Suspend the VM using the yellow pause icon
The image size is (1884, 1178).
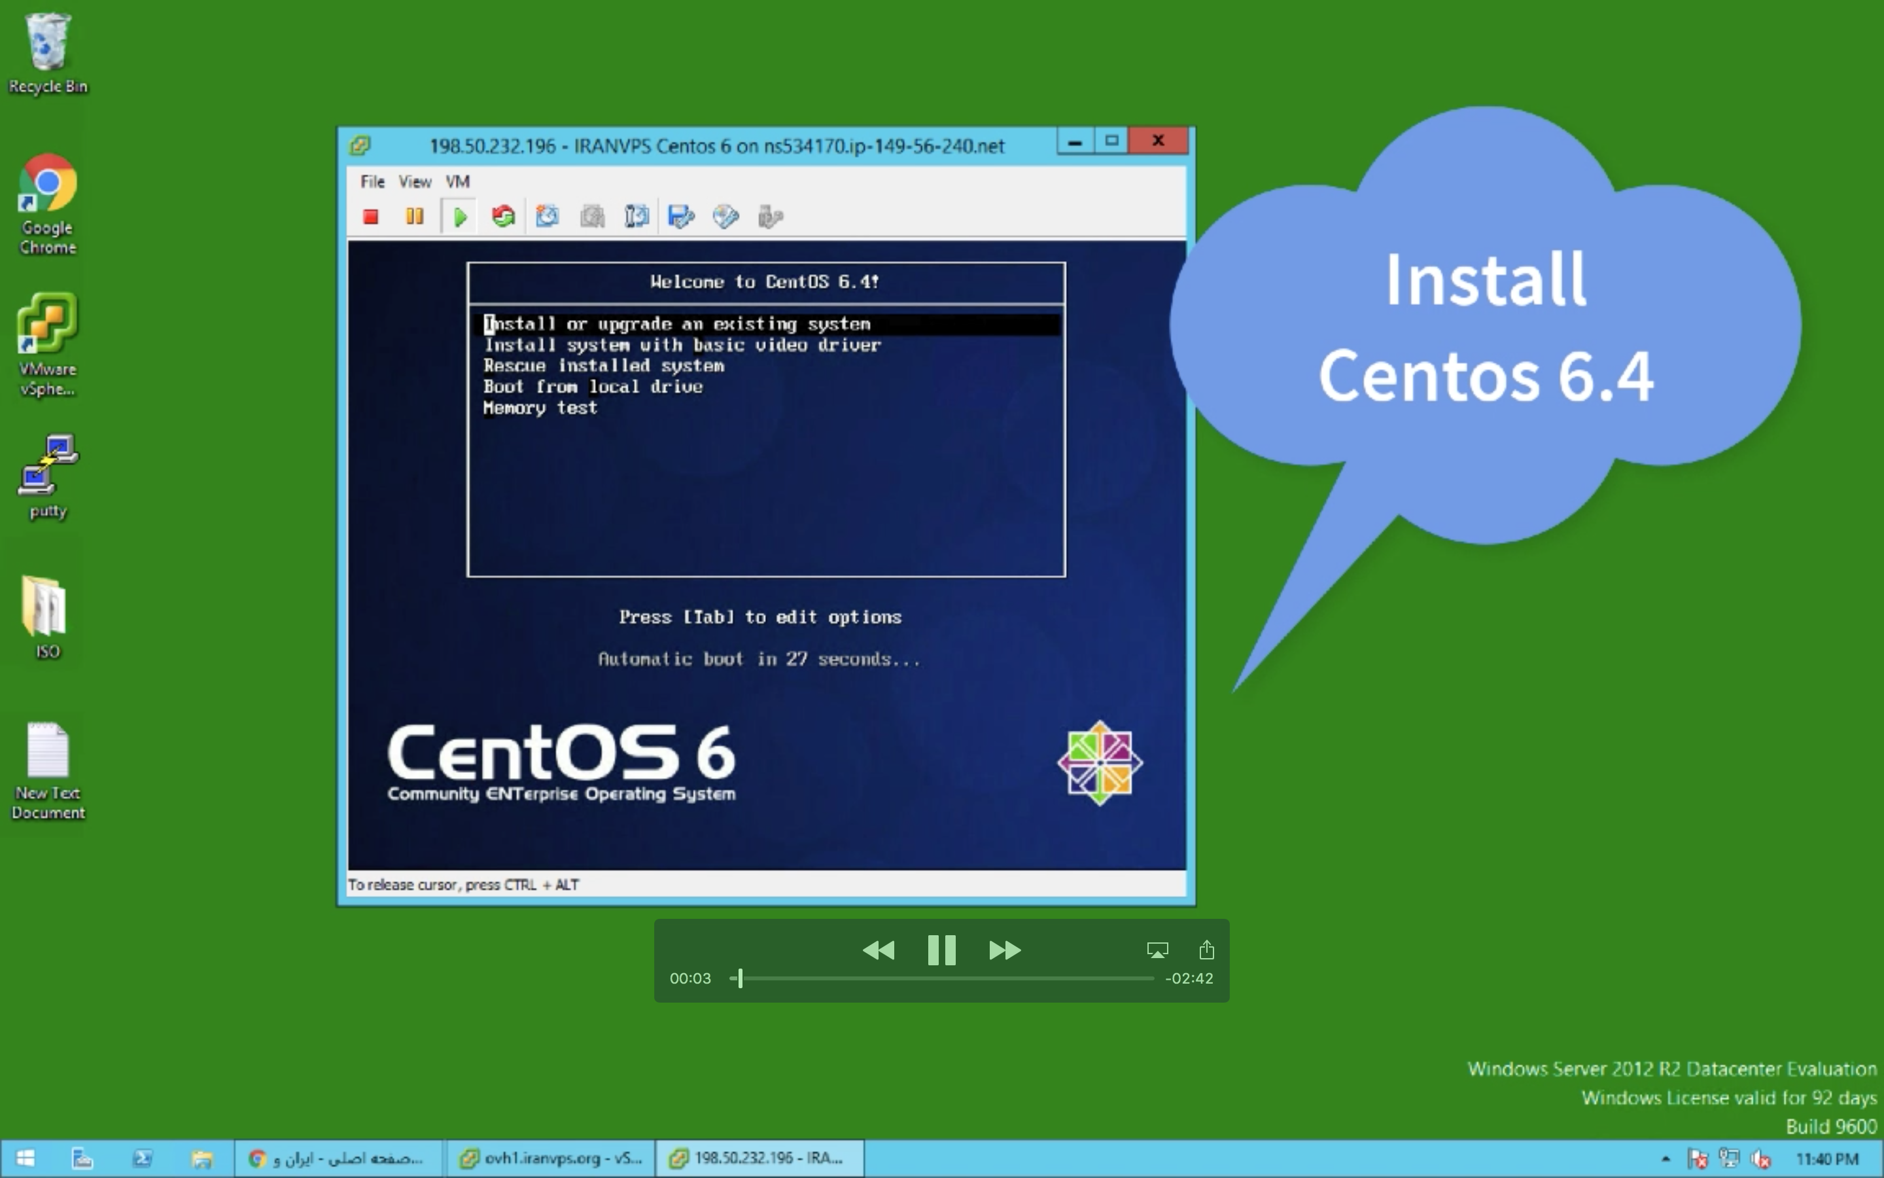(x=414, y=217)
